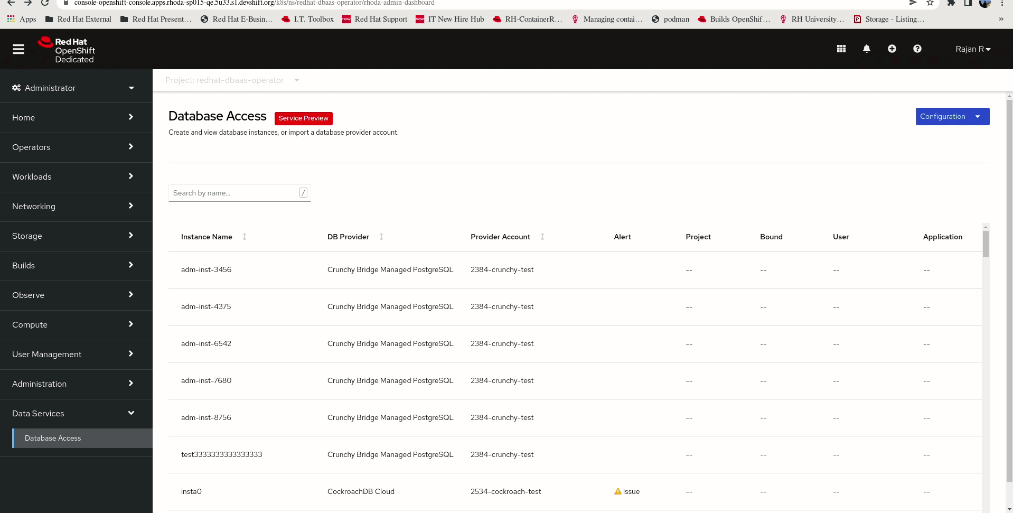
Task: Open Builds OpenShif bookmark
Action: [x=734, y=19]
